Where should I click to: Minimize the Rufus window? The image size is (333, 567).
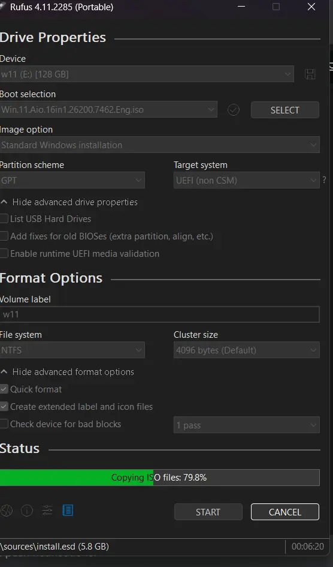coord(241,7)
